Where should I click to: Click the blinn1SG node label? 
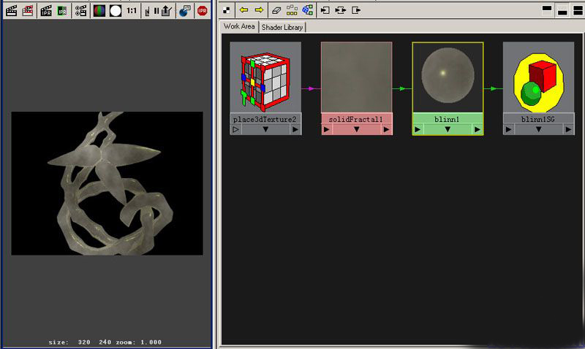[x=538, y=119]
